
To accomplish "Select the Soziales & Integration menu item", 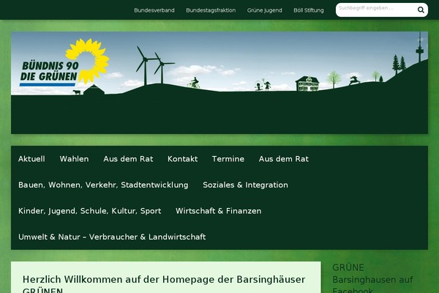I will tap(246, 185).
